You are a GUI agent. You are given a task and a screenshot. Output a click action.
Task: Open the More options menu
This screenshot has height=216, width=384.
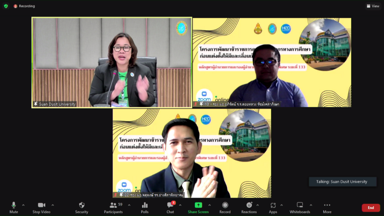[327, 207]
